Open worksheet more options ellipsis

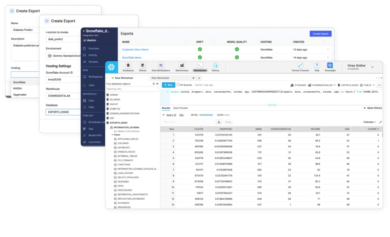(379, 85)
